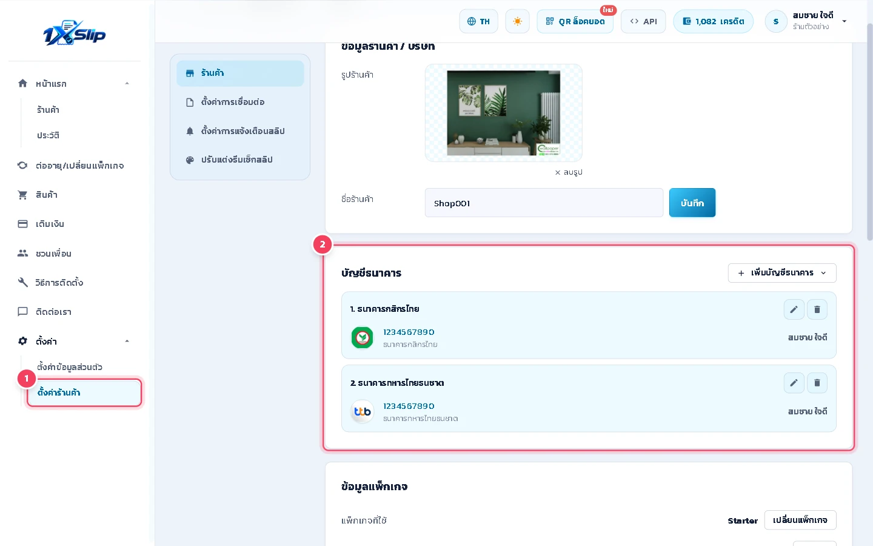Click the สินค้า shopping cart icon

[22, 195]
